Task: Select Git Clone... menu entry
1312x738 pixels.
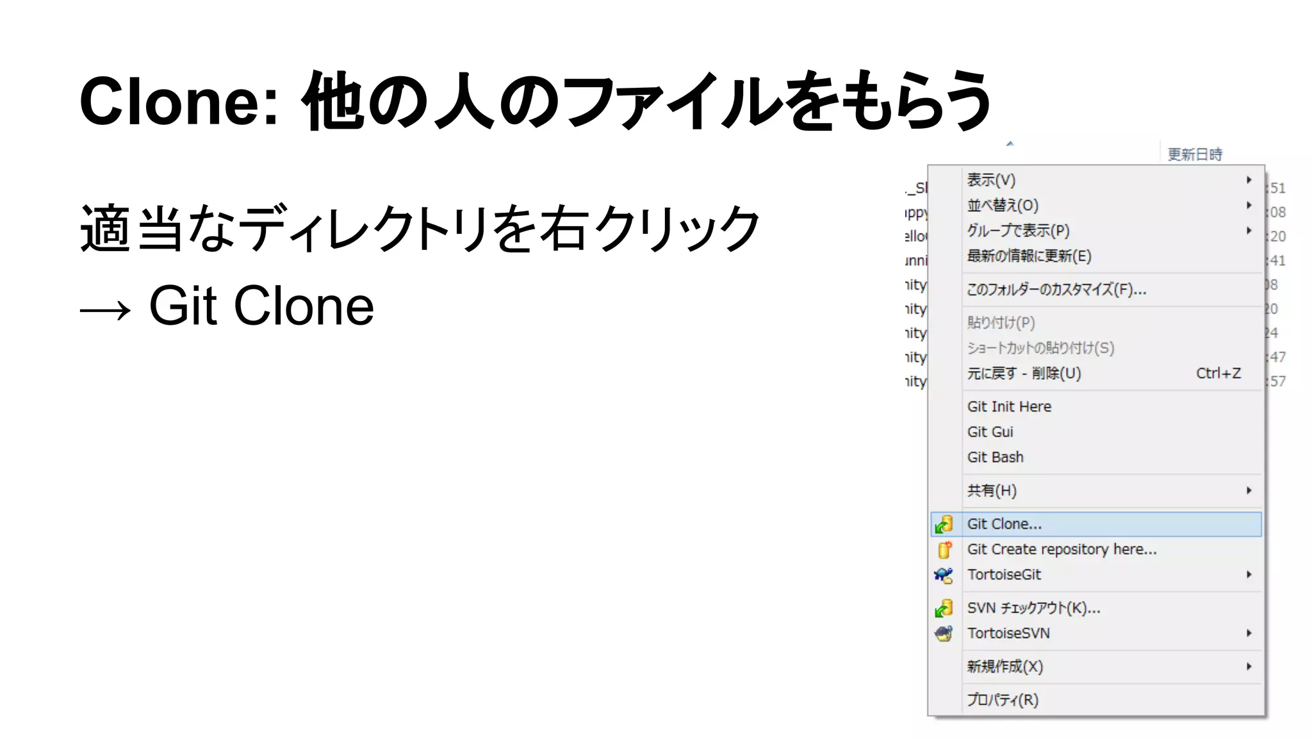Action: point(1096,524)
